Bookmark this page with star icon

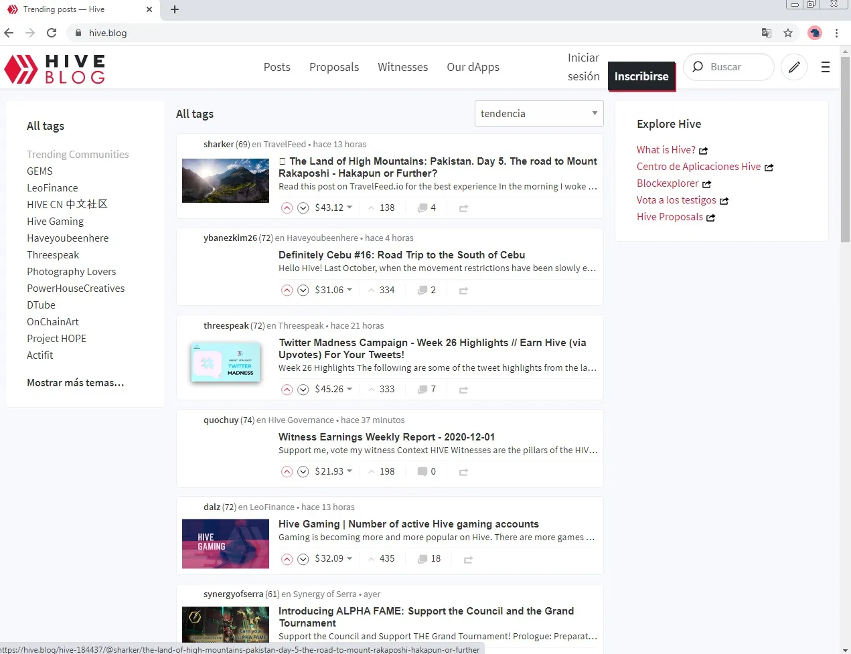(788, 33)
